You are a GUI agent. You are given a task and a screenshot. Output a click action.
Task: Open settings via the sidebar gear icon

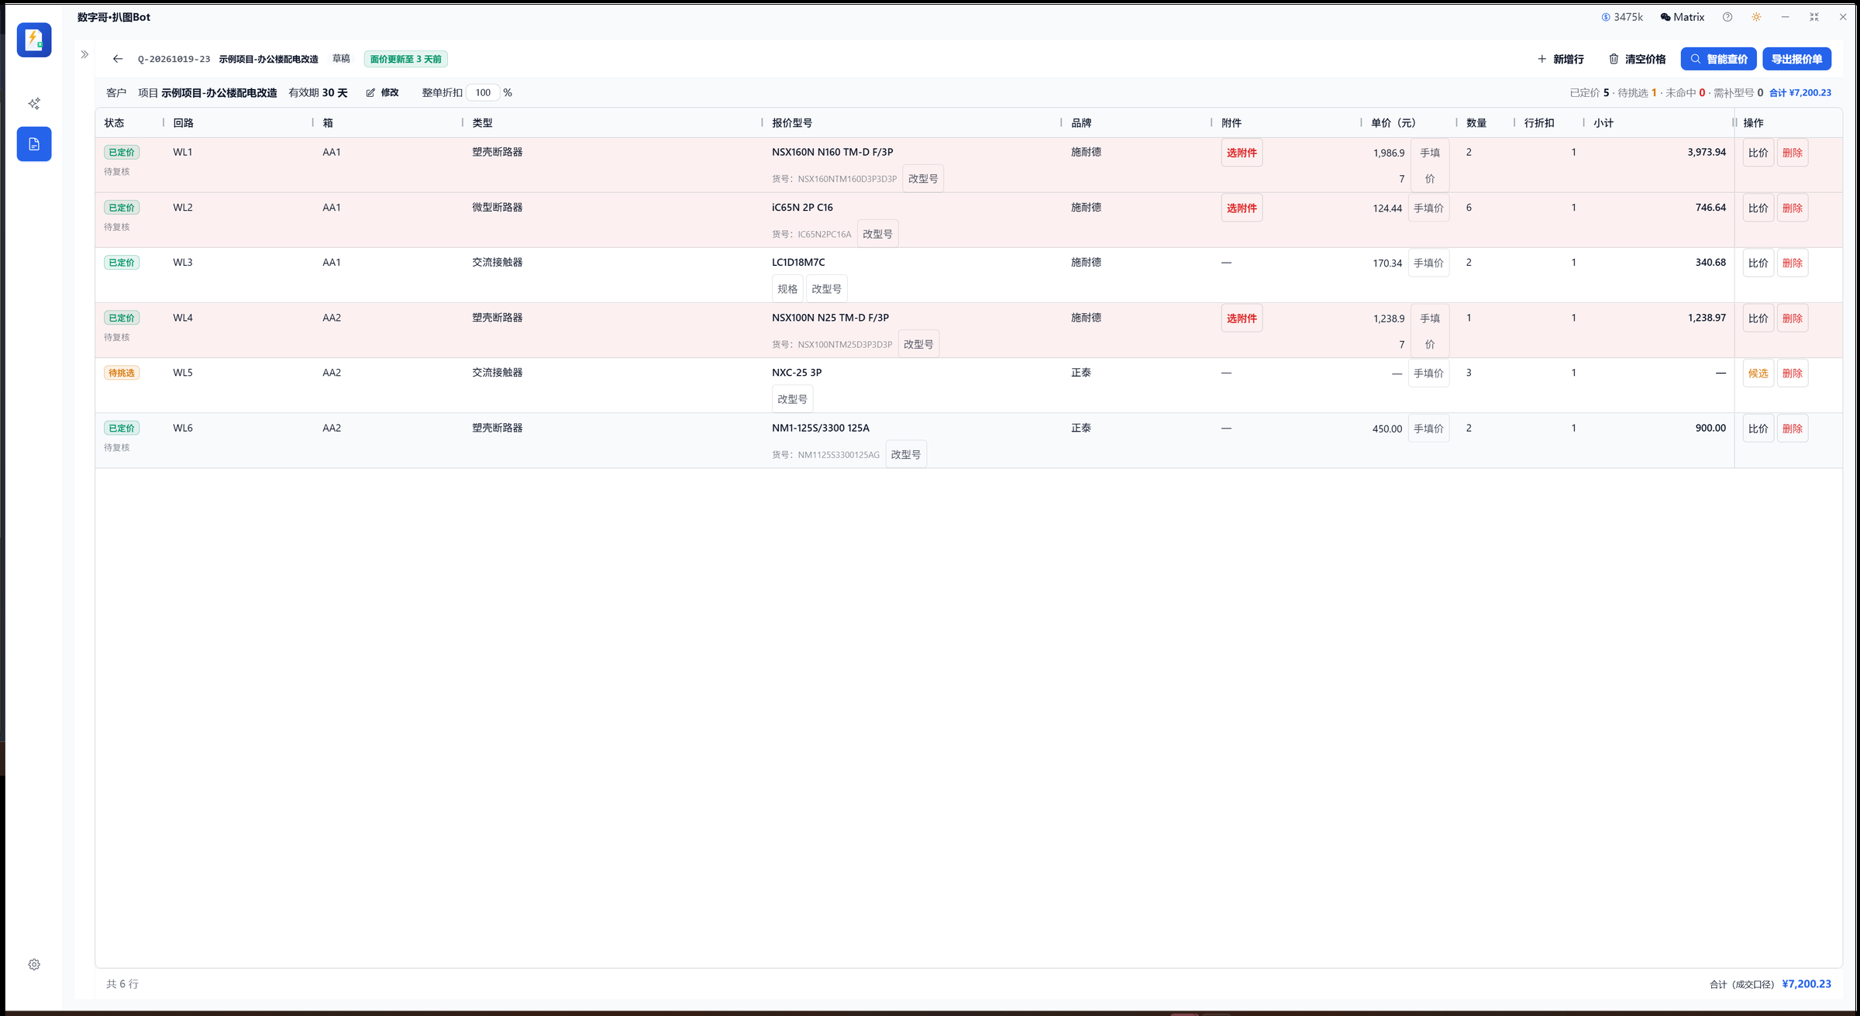tap(34, 965)
